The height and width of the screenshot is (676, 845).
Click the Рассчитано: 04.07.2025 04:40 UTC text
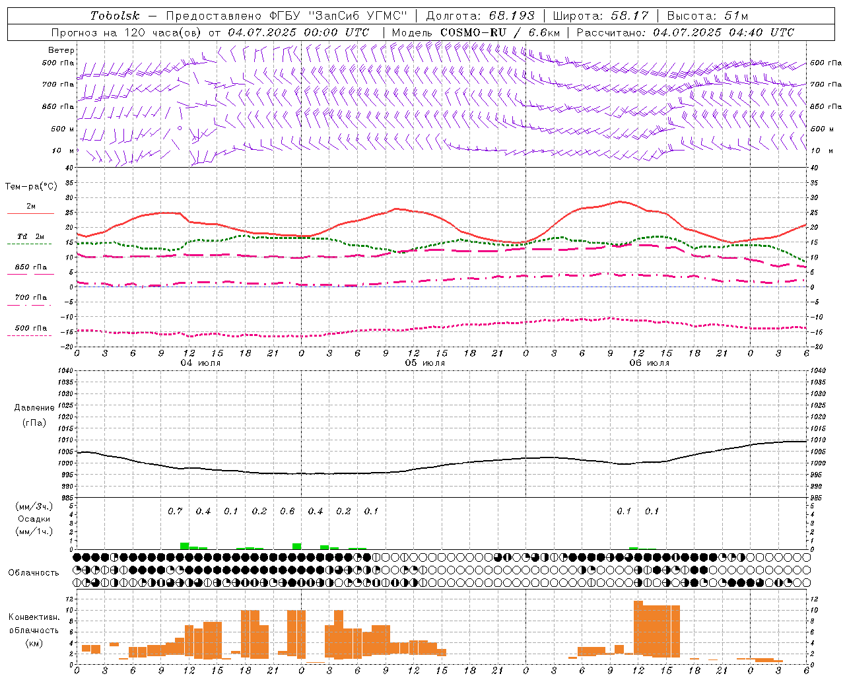pos(685,32)
